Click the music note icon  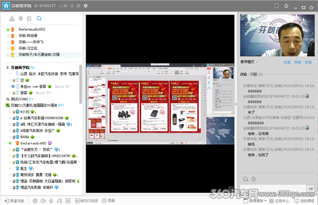coord(59,201)
